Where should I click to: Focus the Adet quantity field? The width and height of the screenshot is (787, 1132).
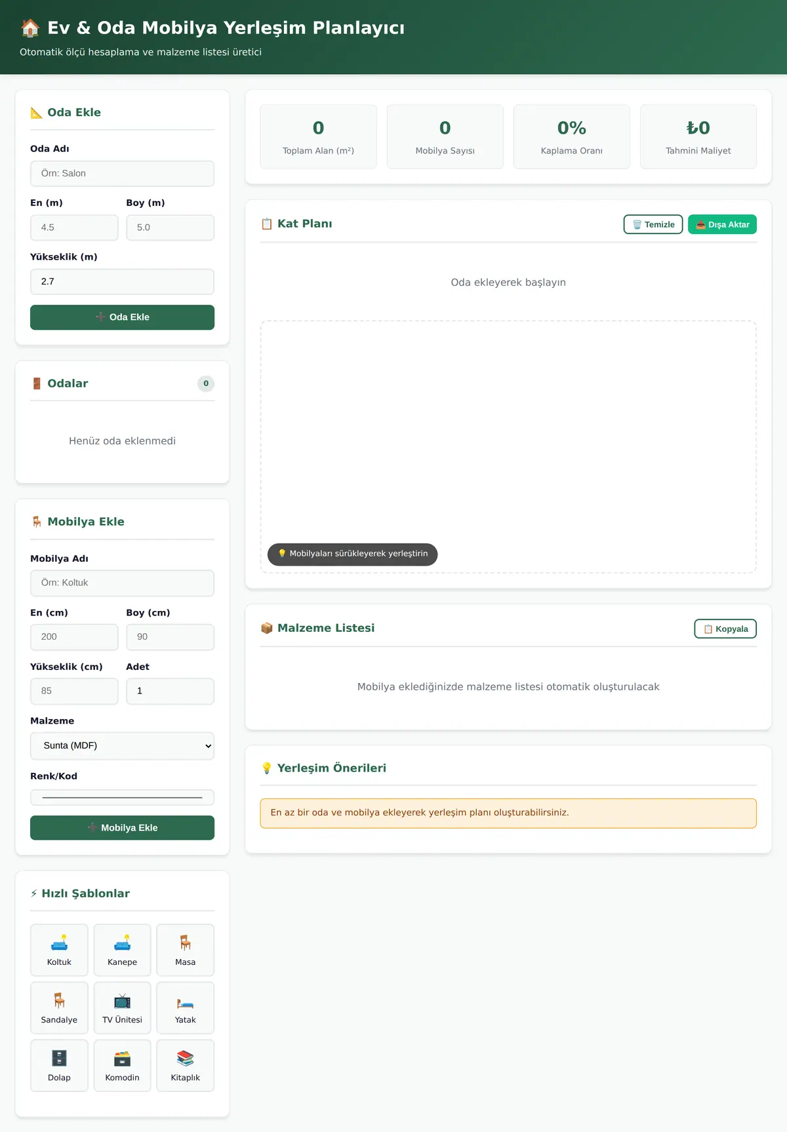(x=170, y=691)
